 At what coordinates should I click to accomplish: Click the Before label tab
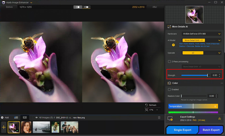pyautogui.click(x=9, y=7)
